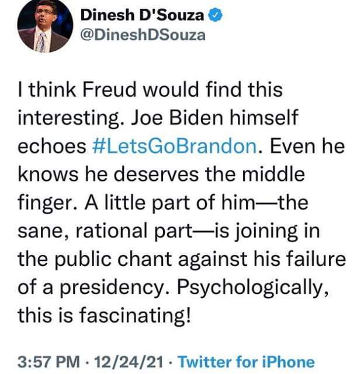Select the @DineshDSouza handle
The width and height of the screenshot is (364, 374).
coord(143,35)
